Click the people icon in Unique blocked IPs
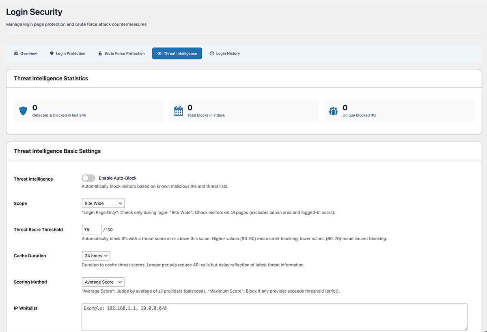This screenshot has width=487, height=332. coord(333,111)
